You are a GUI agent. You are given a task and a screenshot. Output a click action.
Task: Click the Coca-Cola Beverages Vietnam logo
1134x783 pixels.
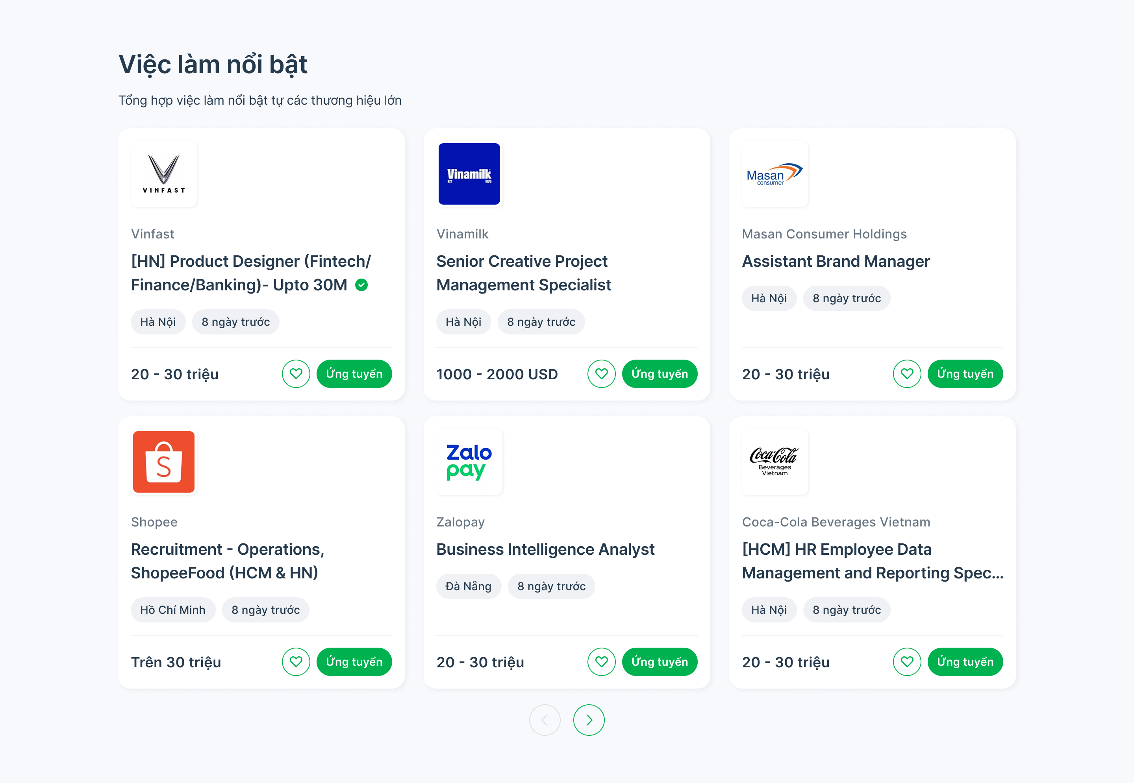point(775,462)
